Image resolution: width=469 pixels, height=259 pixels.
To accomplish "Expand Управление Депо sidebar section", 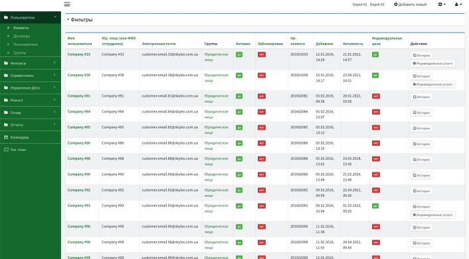I will tap(31, 87).
